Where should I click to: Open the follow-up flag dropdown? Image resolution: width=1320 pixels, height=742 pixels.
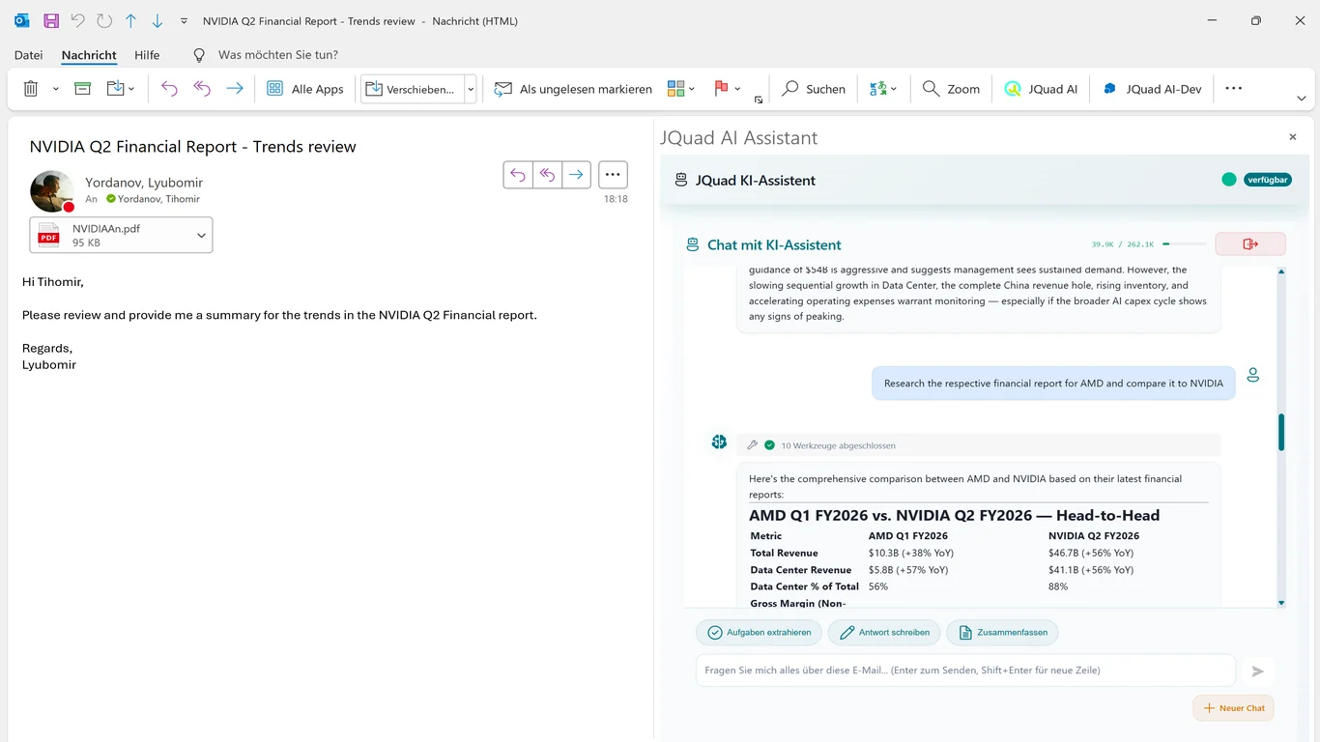tap(728, 89)
